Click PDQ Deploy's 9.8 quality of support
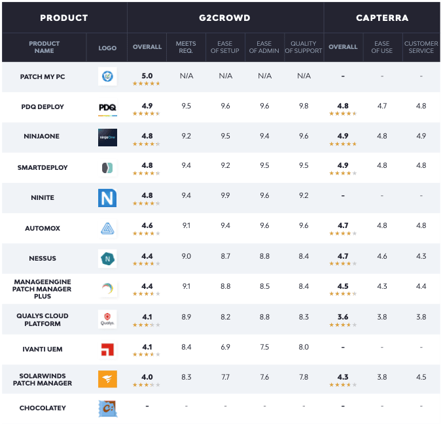The height and width of the screenshot is (426, 443). pos(304,106)
